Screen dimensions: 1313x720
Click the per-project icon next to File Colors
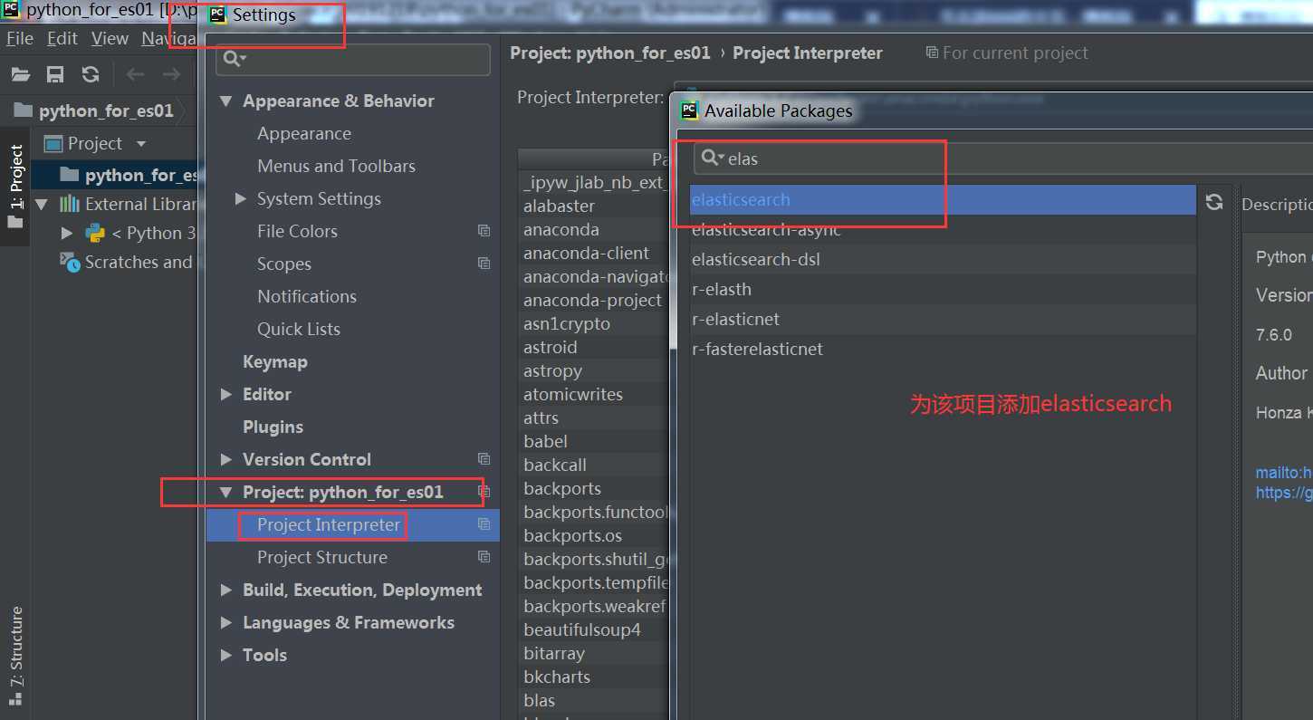coord(484,231)
